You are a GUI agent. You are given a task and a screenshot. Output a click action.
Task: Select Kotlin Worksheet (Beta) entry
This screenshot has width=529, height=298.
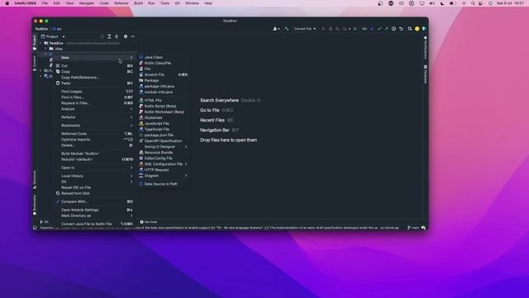point(164,112)
